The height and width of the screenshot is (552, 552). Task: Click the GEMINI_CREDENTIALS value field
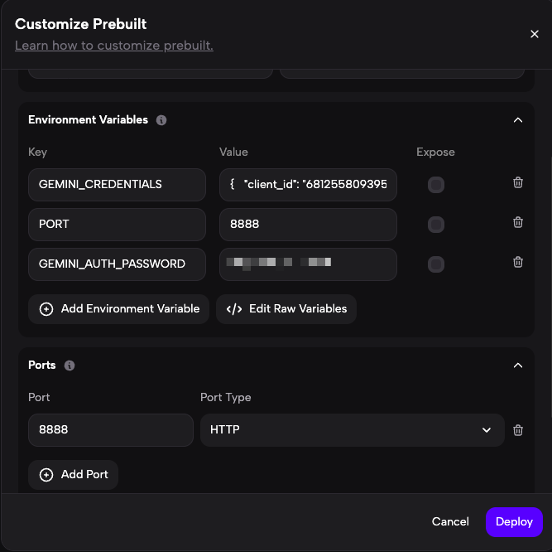(308, 185)
